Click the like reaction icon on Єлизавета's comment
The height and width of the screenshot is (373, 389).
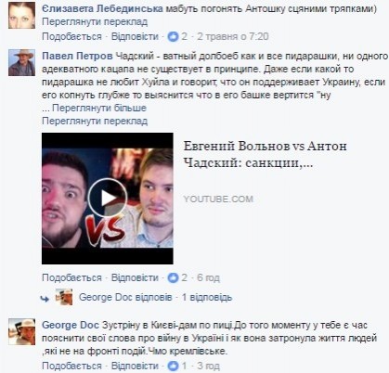click(x=174, y=37)
